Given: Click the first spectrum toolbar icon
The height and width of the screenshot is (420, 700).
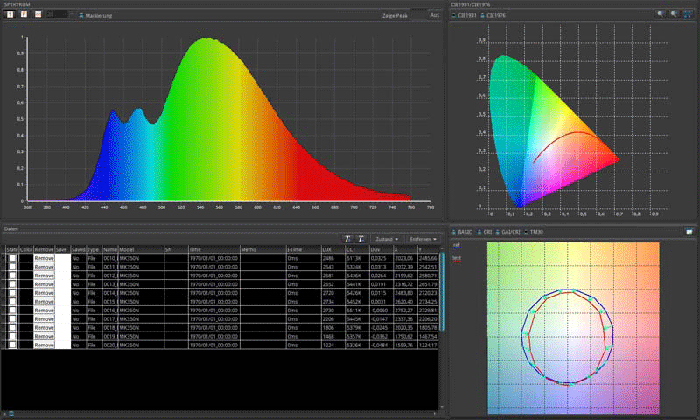Looking at the screenshot, I should 10,15.
